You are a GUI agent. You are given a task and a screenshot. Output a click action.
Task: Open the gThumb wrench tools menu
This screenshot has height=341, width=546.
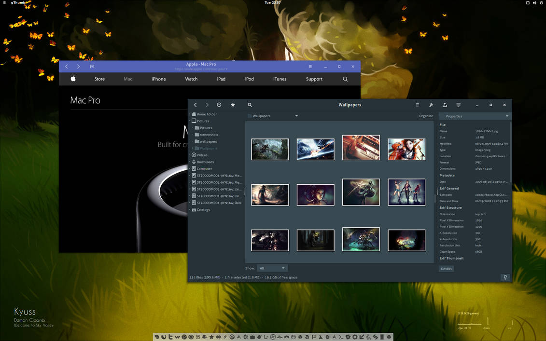(x=431, y=105)
